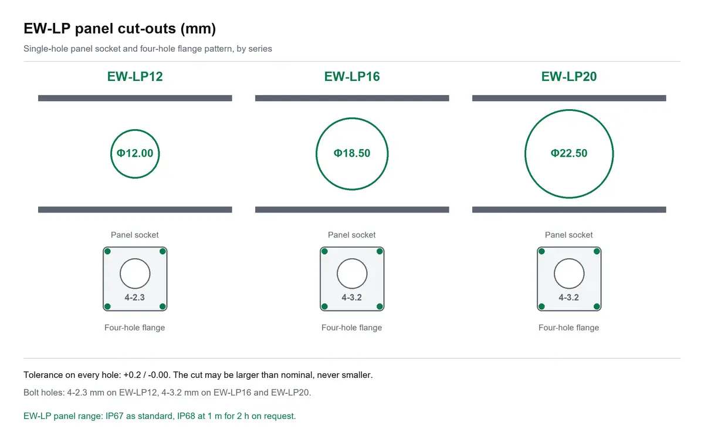
Task: Click the subtitle about single-hole panel socket
Action: point(148,49)
